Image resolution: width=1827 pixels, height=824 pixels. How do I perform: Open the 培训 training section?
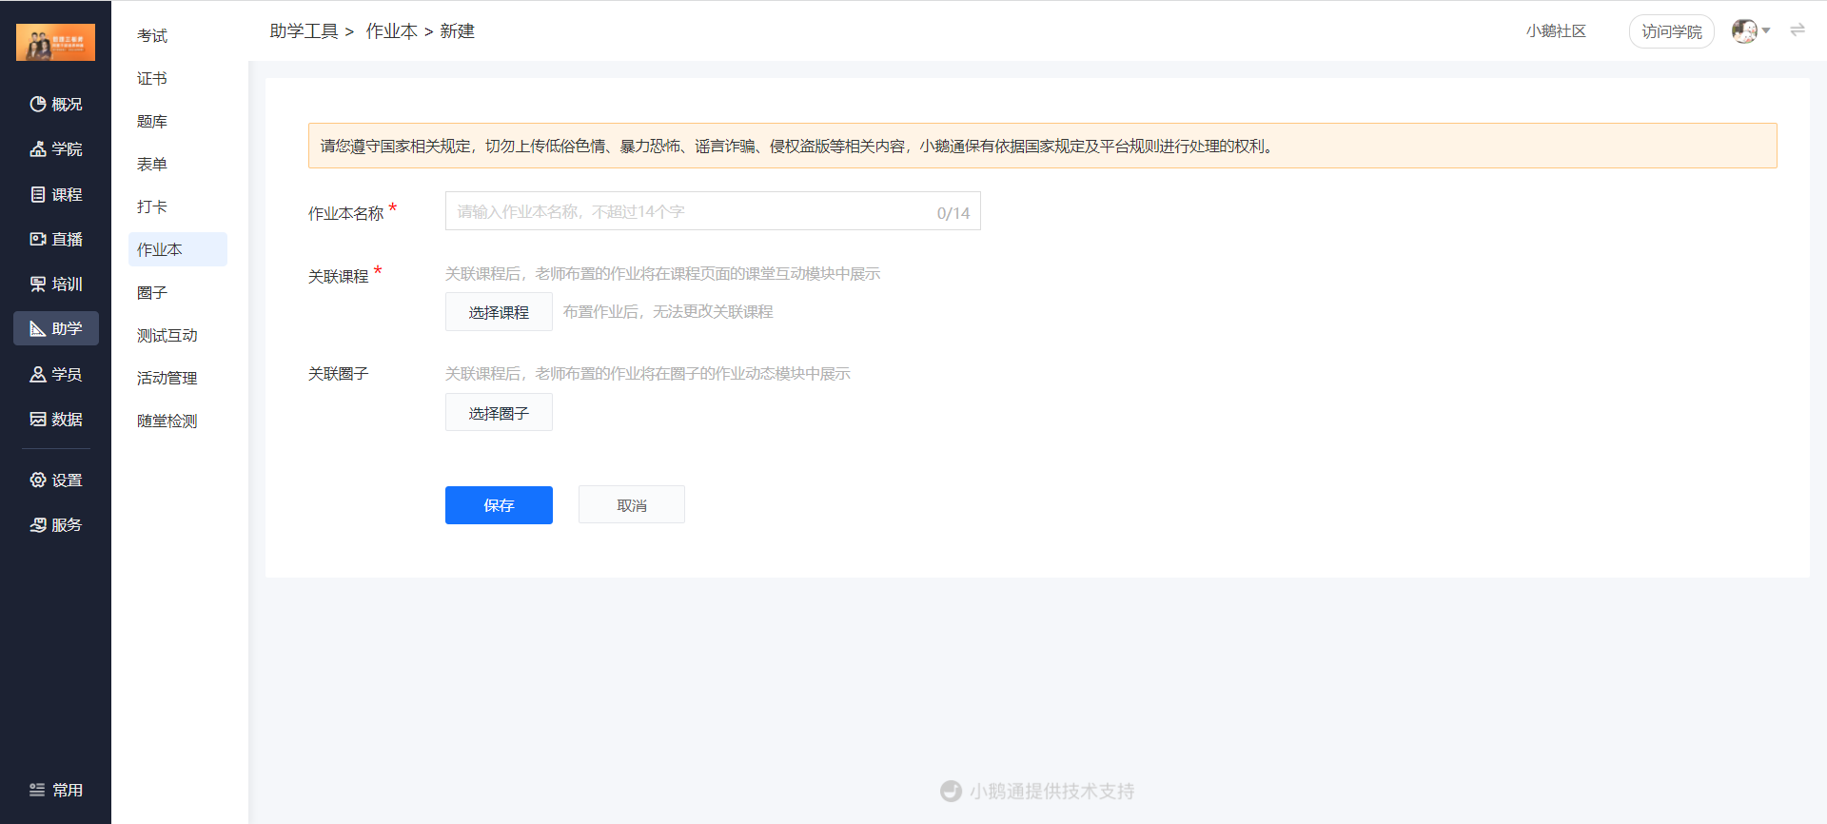[56, 284]
